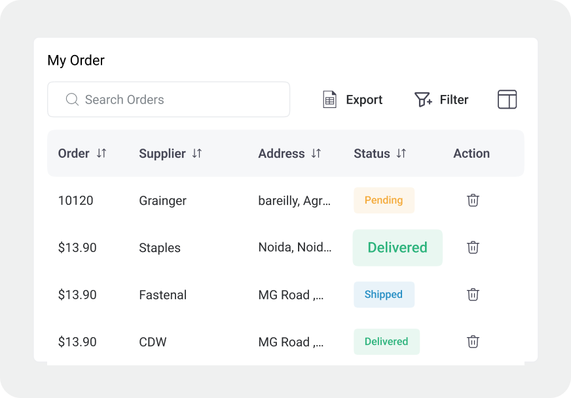Click the My Order heading

coord(76,60)
